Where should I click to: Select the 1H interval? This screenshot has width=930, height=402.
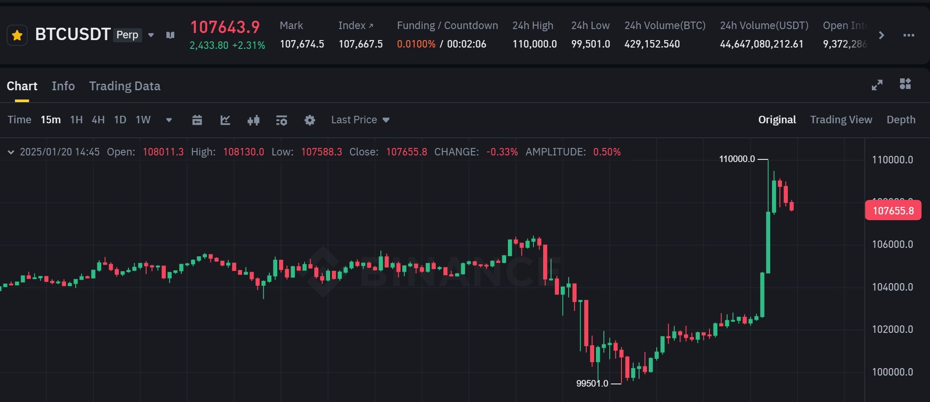point(76,120)
